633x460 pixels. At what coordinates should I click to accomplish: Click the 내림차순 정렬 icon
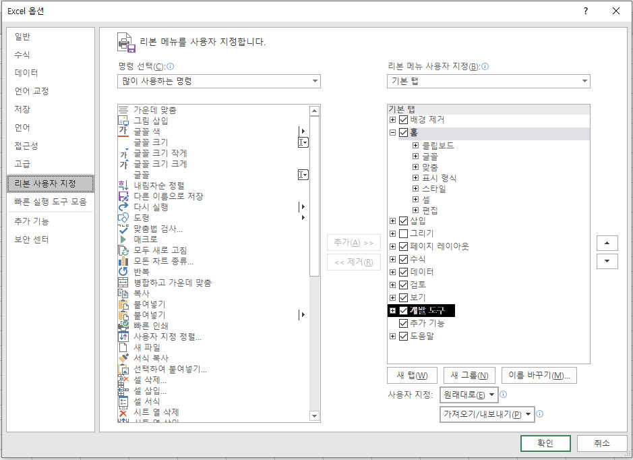pos(123,185)
